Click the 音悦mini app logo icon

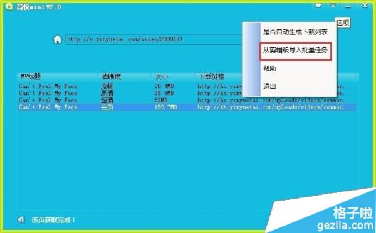(9, 6)
